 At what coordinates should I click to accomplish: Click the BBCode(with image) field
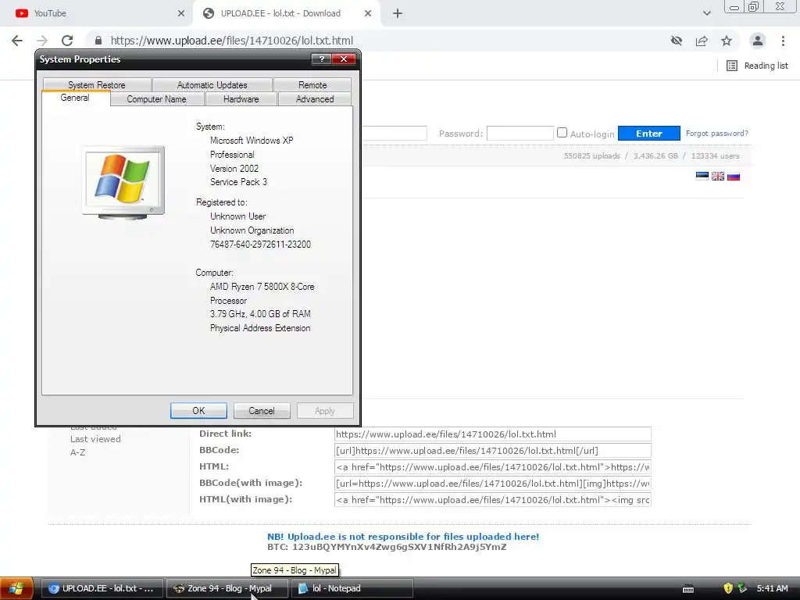492,483
